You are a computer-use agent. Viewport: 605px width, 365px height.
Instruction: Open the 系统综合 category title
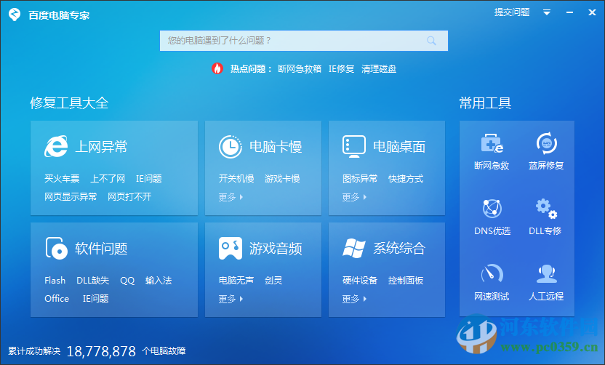pyautogui.click(x=399, y=249)
